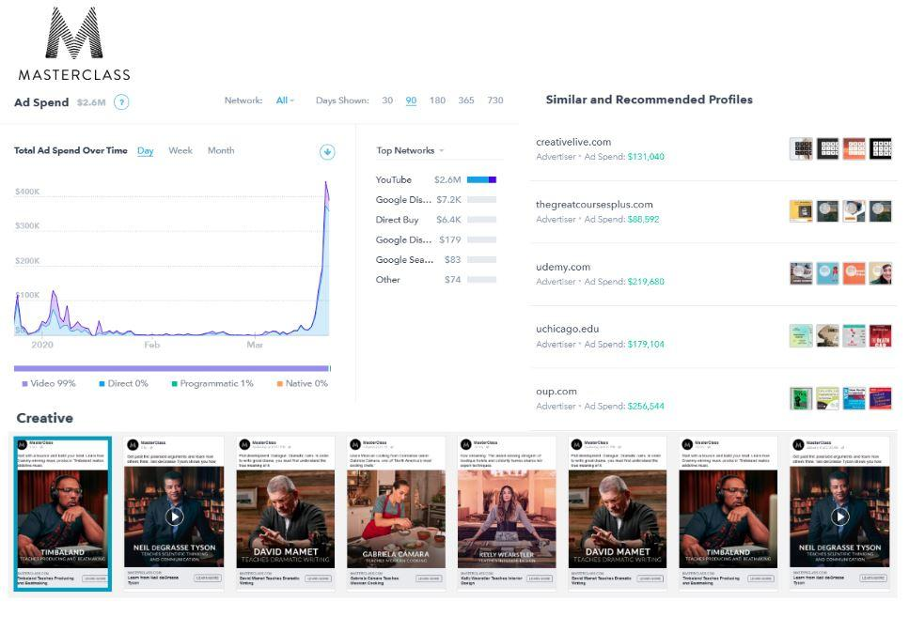The height and width of the screenshot is (617, 909).
Task: Open first udemy.com creative thumbnail
Action: (x=801, y=273)
